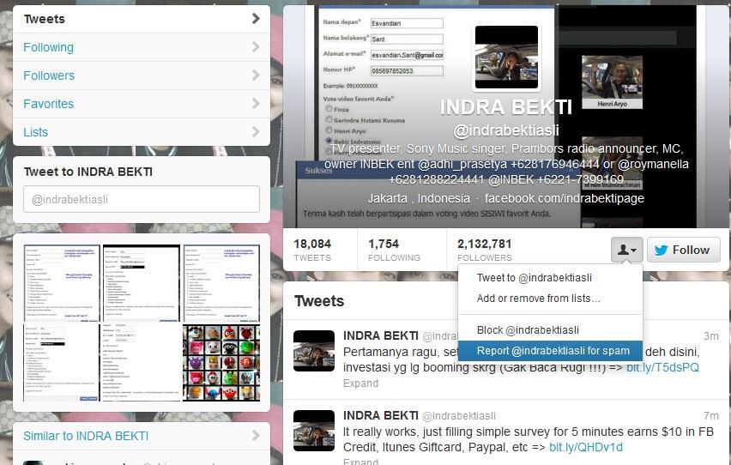Open the user actions person-icon dropdown
Screen dimensions: 731x465
(x=626, y=250)
